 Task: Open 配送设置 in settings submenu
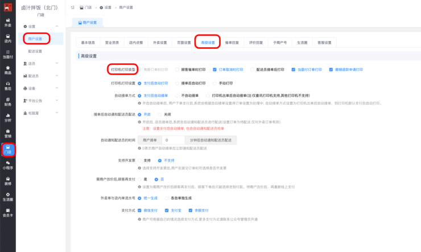[x=35, y=51]
